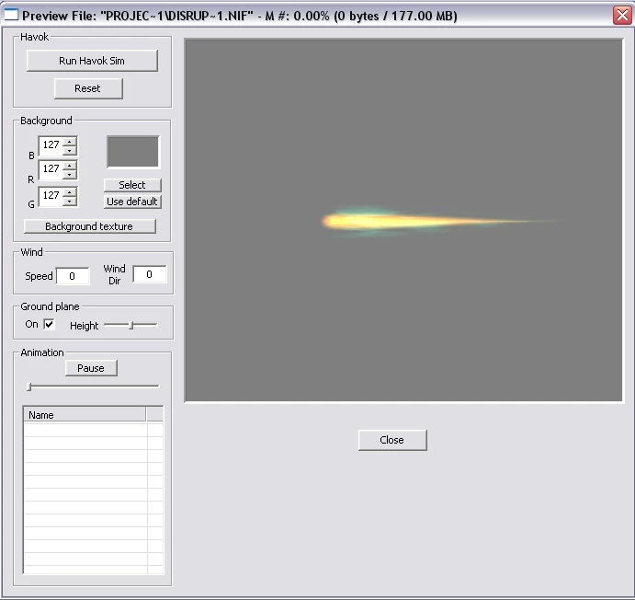Click the animation timeline slider thumb

click(x=29, y=387)
